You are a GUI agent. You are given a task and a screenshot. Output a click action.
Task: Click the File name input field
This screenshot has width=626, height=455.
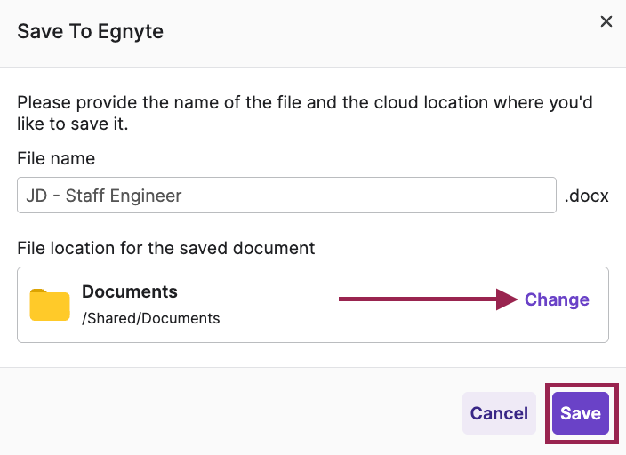coord(286,196)
